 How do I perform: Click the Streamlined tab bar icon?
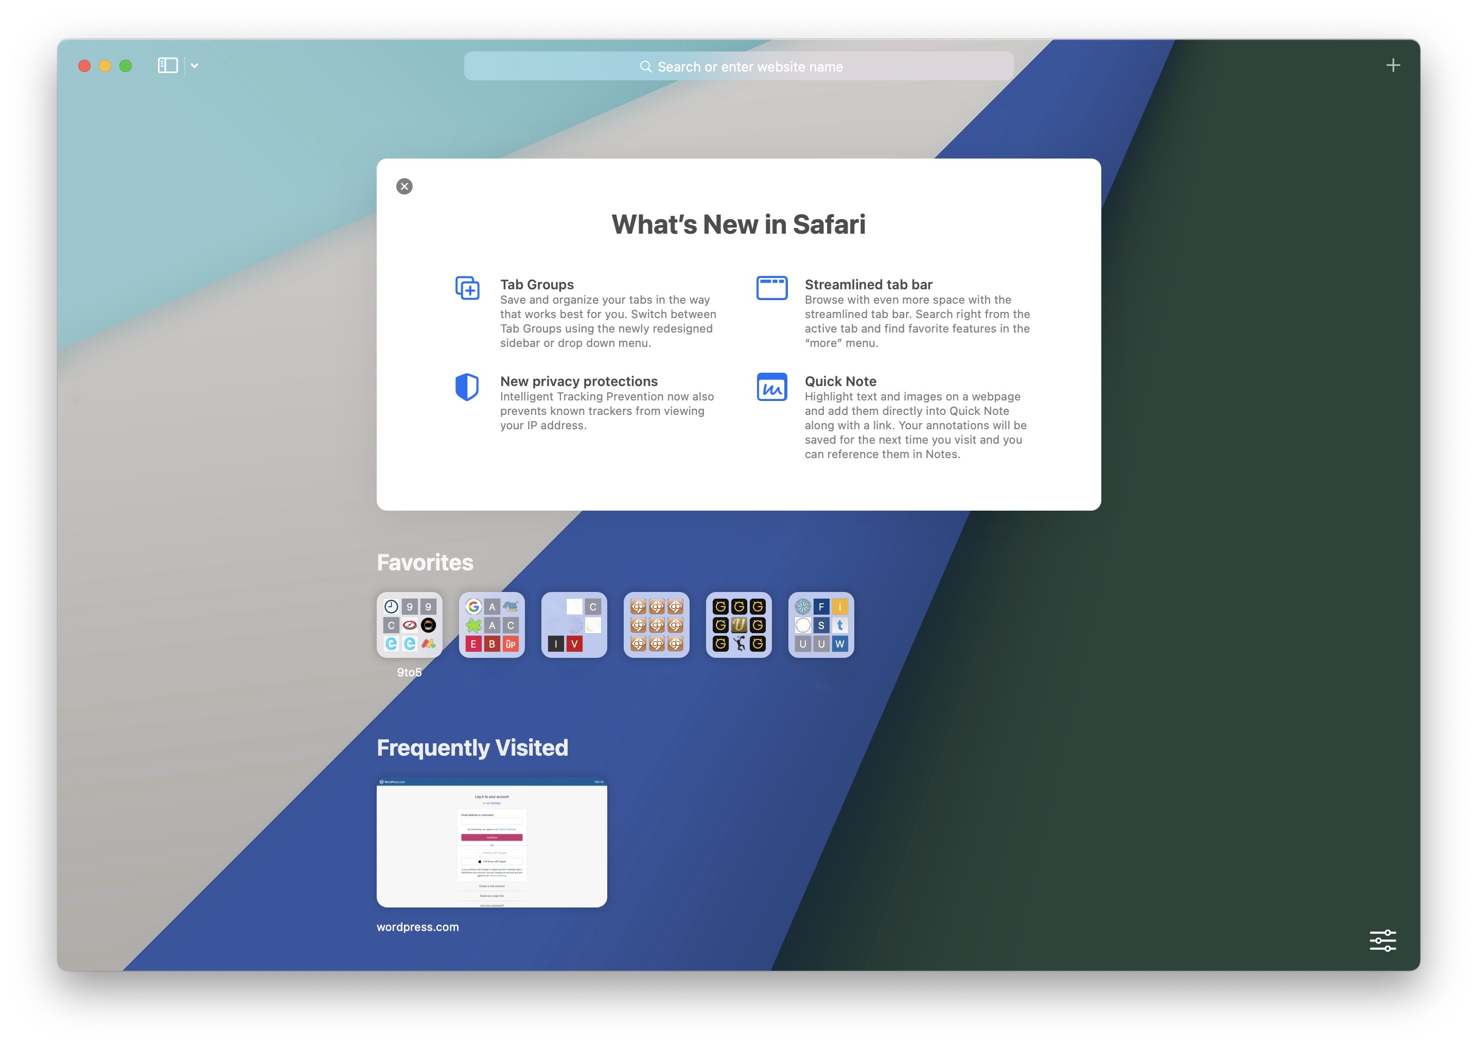pyautogui.click(x=771, y=287)
